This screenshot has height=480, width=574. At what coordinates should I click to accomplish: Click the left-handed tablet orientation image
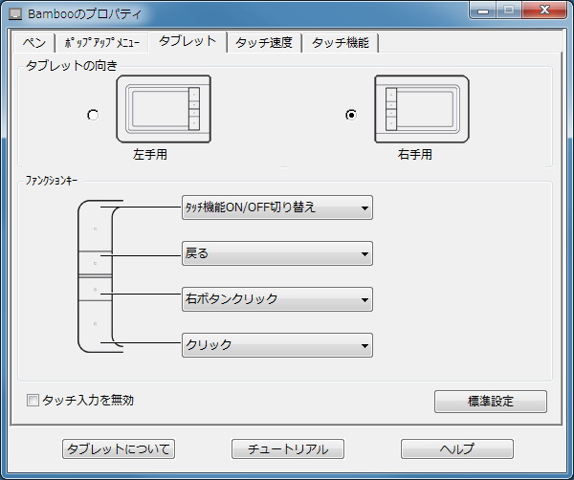[164, 109]
